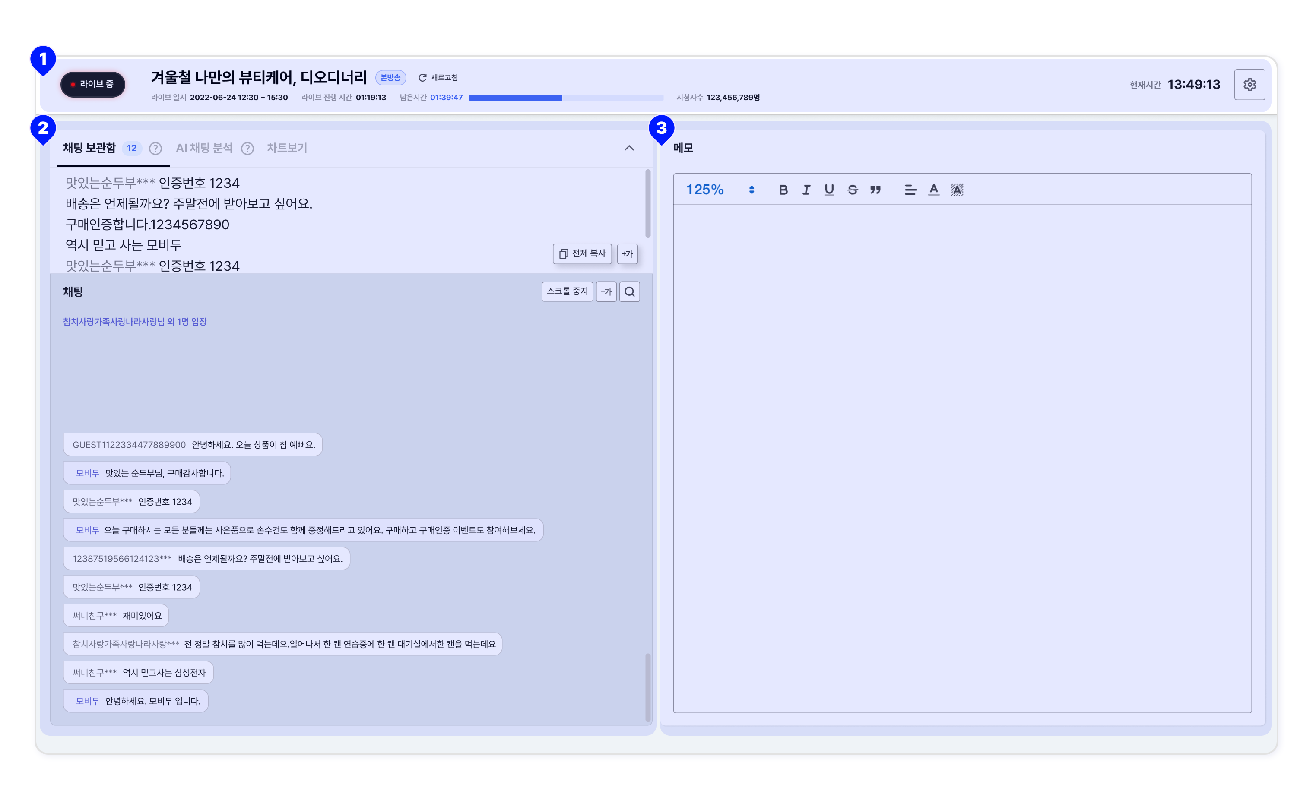
Task: Toggle italic text in memo toolbar
Action: point(806,190)
